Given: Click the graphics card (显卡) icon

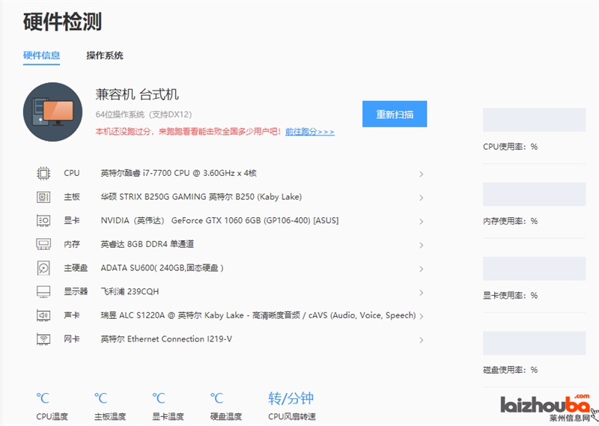Looking at the screenshot, I should click(x=43, y=221).
